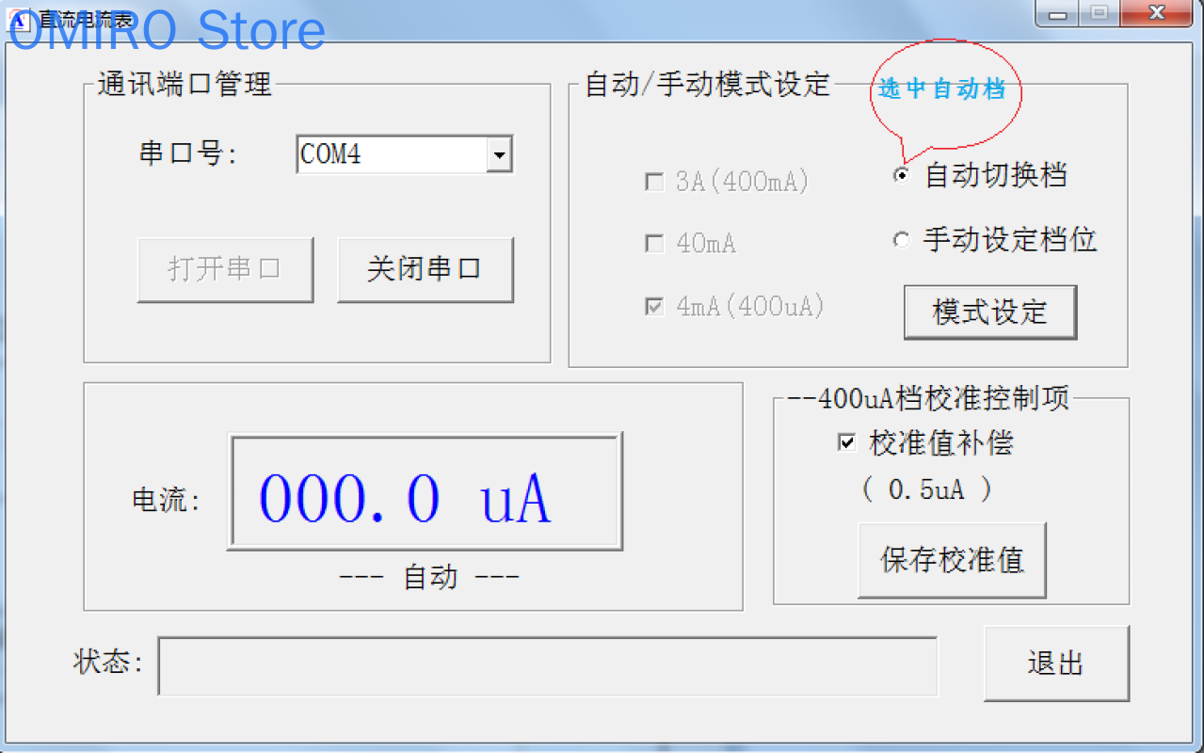Click the 选中自动档 annotation bubble
This screenshot has width=1204, height=753.
(x=943, y=90)
